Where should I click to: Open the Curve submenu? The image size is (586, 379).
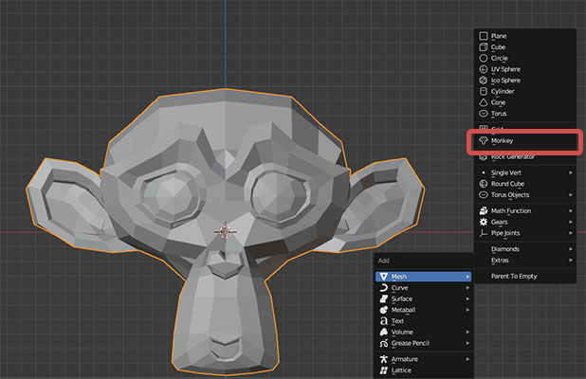tap(424, 288)
